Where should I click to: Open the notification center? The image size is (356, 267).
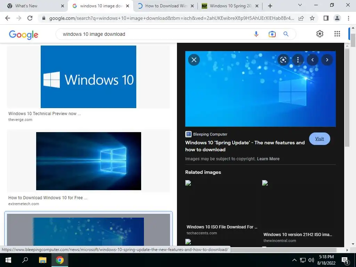pos(345,260)
